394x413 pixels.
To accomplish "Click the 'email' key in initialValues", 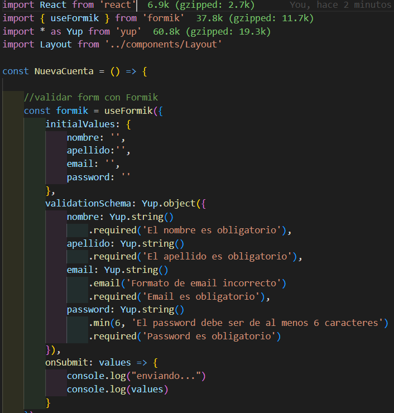I will click(80, 164).
